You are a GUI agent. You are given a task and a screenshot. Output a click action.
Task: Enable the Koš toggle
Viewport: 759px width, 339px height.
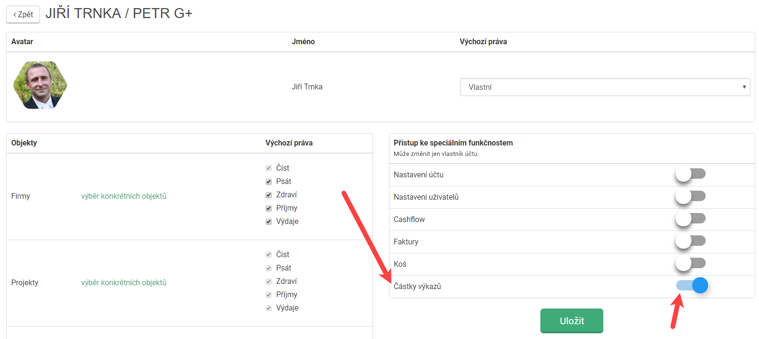690,263
